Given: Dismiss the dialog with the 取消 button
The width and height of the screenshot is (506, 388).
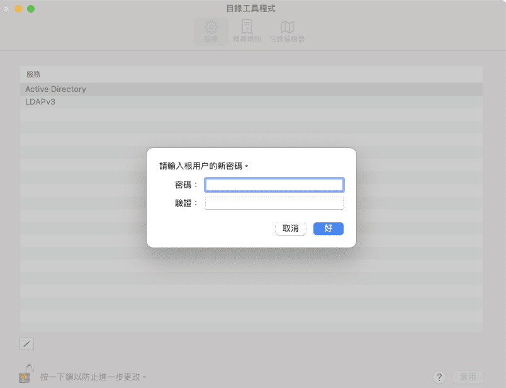Looking at the screenshot, I should (290, 229).
